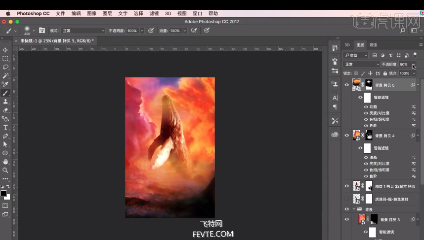Open brush opacity dropdown arrow
Image resolution: width=424 pixels, height=240 pixels.
[x=142, y=31]
